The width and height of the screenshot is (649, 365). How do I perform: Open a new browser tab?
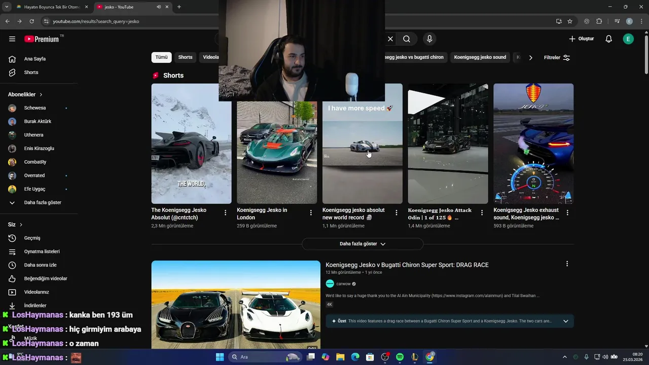pyautogui.click(x=179, y=7)
